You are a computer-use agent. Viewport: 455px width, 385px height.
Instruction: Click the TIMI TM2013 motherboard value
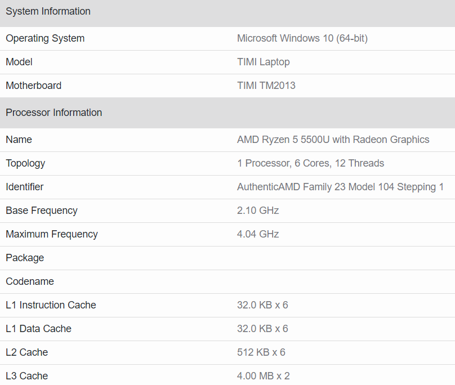click(x=266, y=86)
